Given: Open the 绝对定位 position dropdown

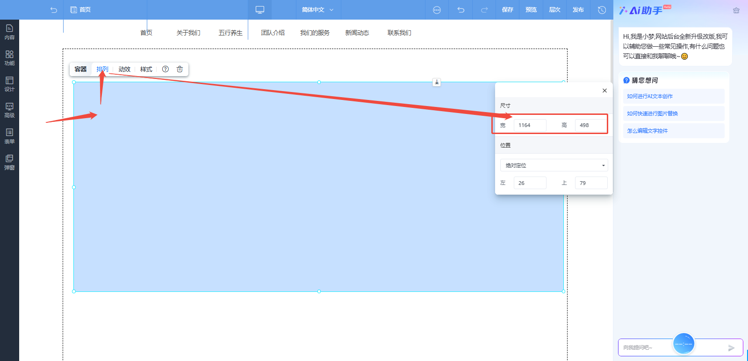Looking at the screenshot, I should coord(554,165).
